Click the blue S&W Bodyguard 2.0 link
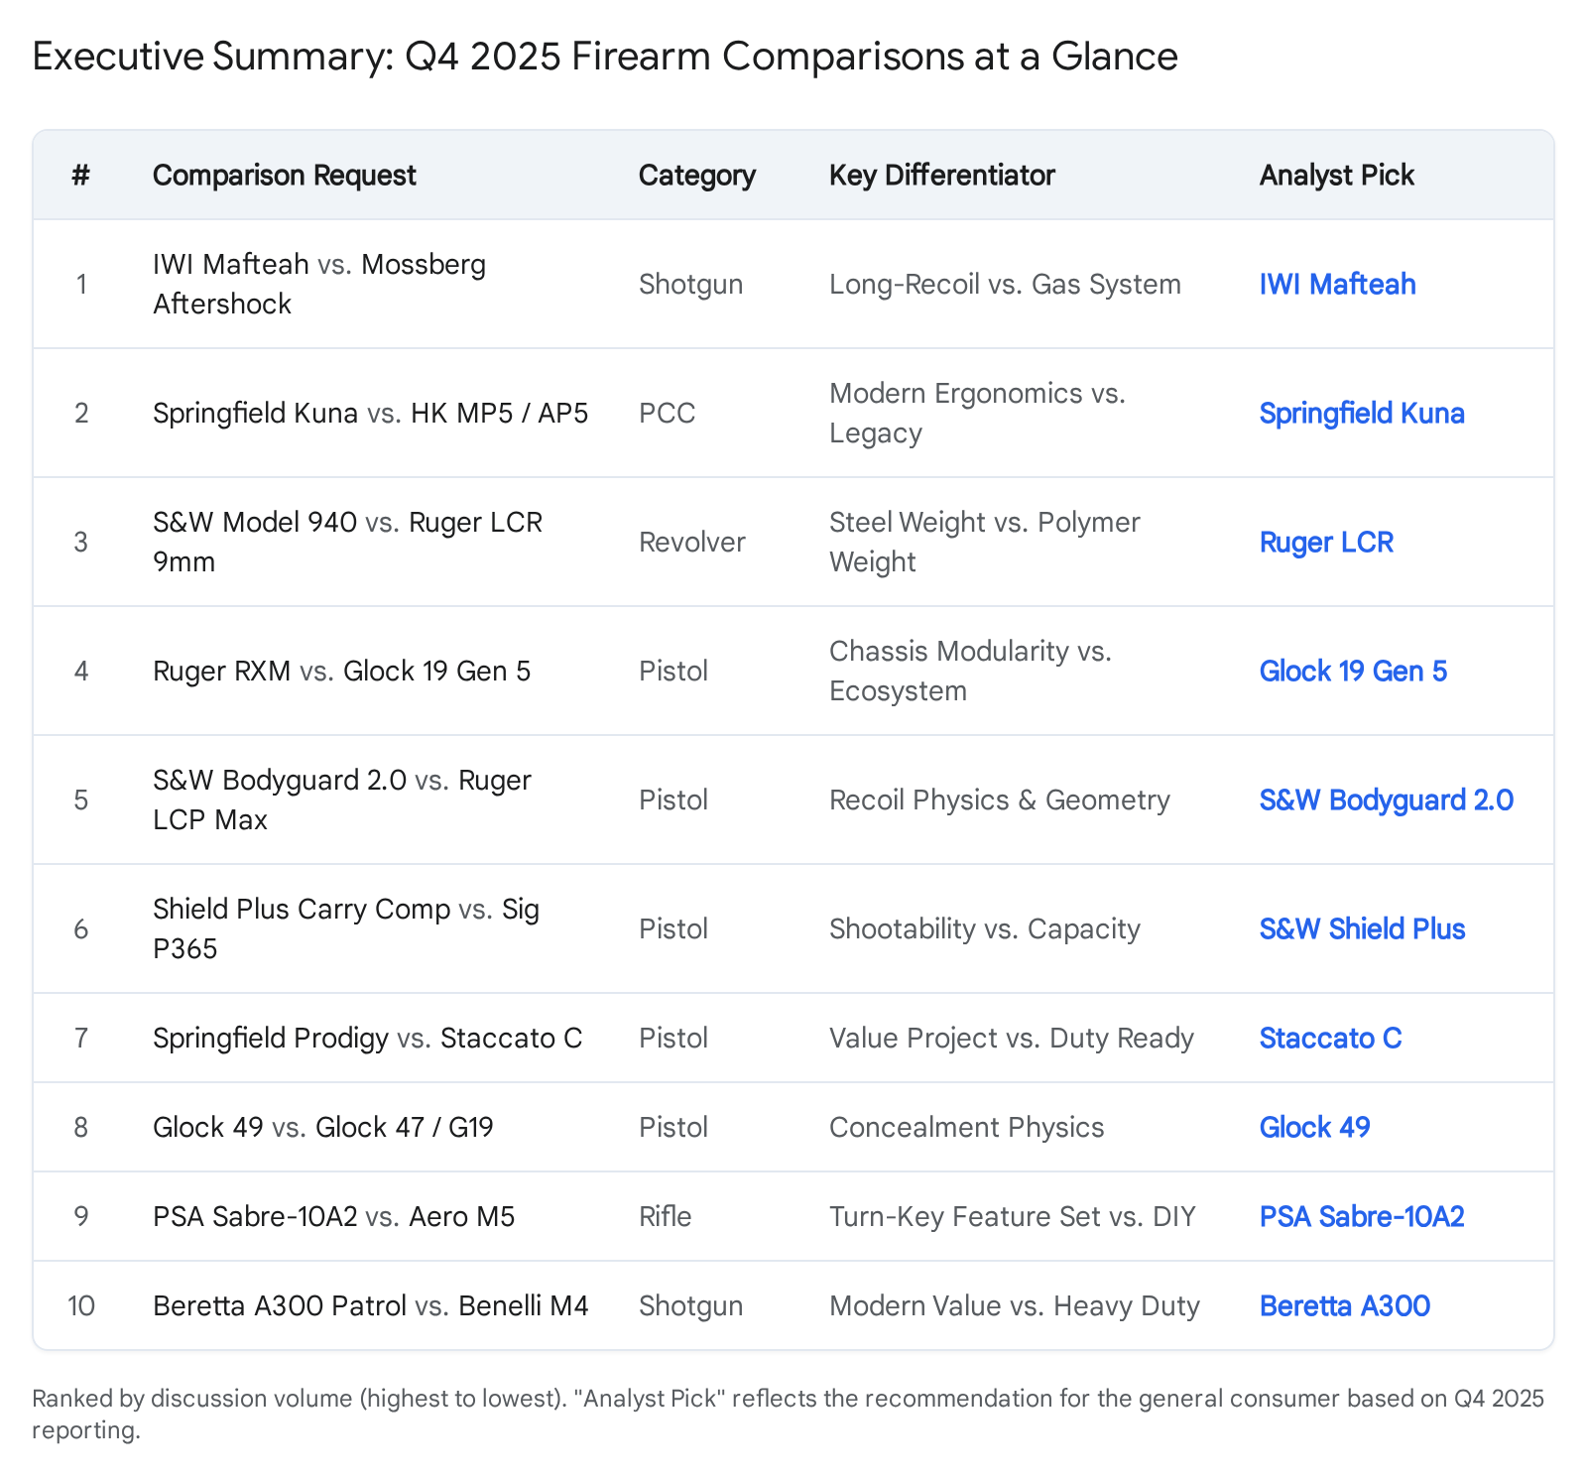 [x=1386, y=801]
